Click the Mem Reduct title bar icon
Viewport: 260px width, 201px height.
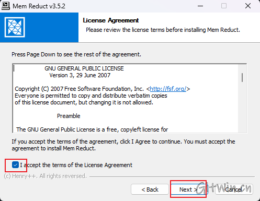tap(6, 6)
